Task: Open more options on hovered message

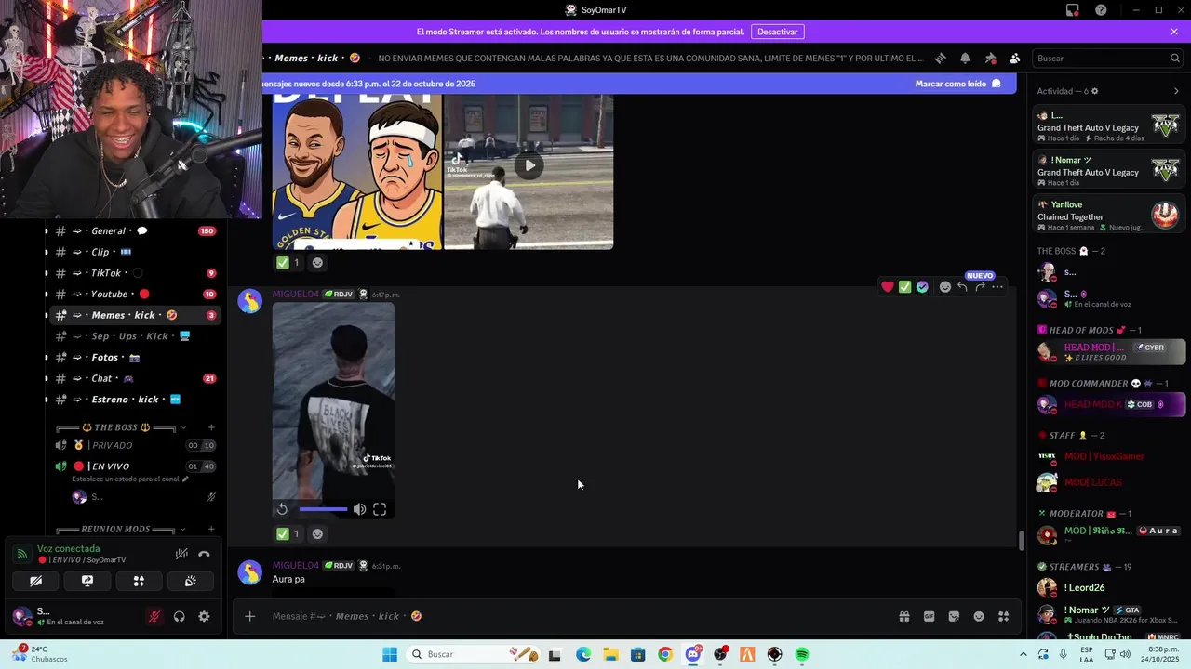Action: tap(997, 287)
